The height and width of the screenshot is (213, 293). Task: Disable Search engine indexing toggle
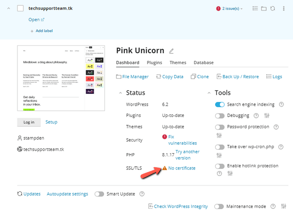[x=220, y=105]
